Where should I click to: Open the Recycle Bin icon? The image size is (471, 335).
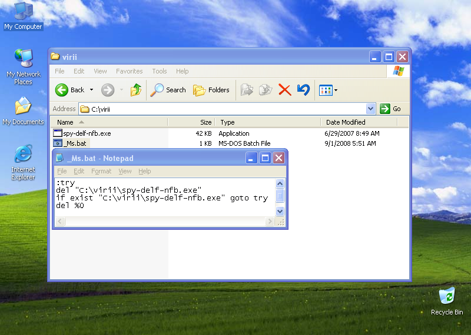coord(447,301)
